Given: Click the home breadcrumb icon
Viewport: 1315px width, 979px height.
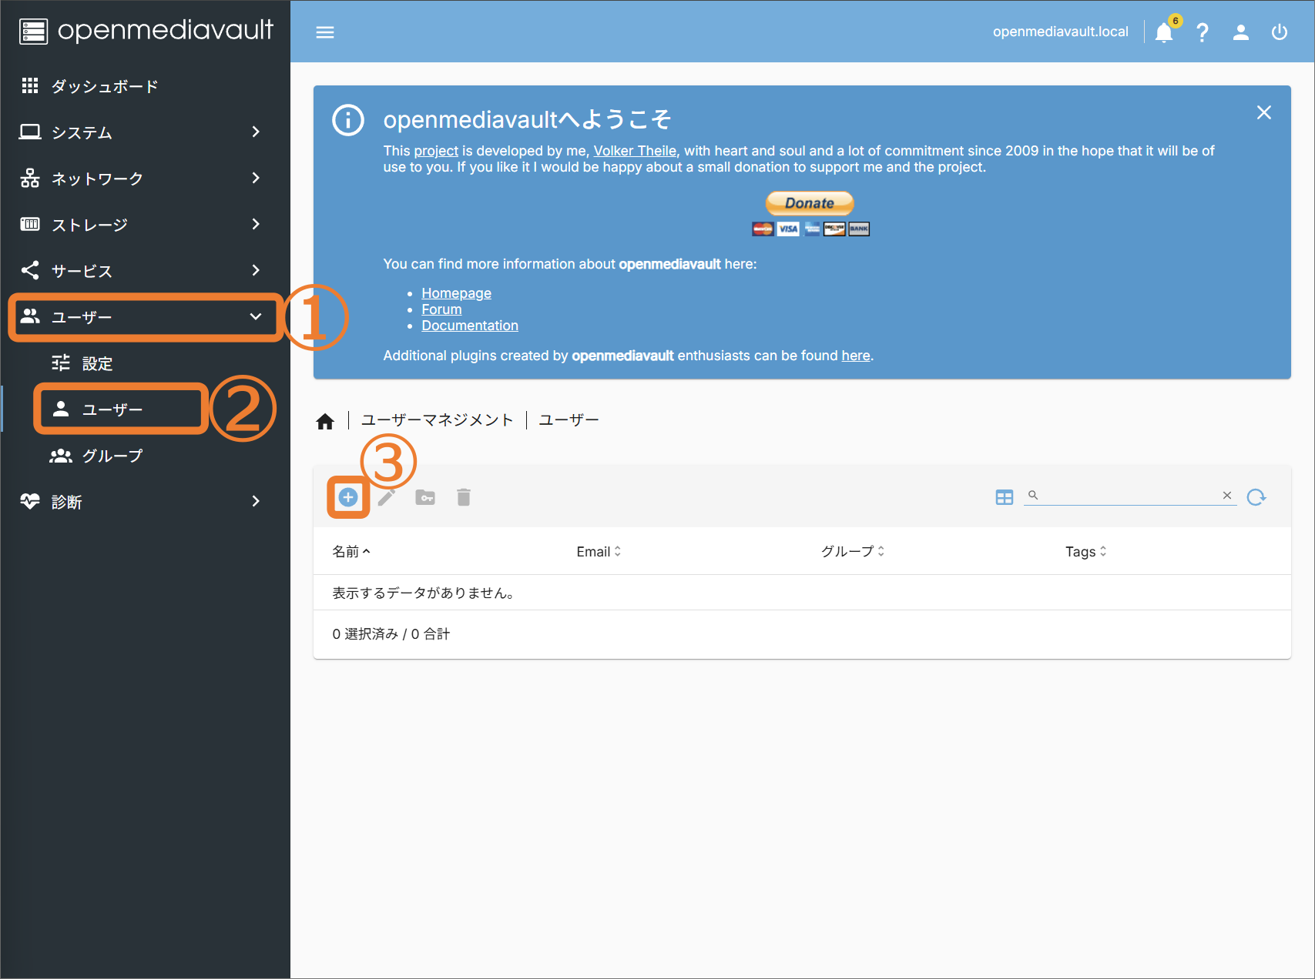Looking at the screenshot, I should coord(325,421).
